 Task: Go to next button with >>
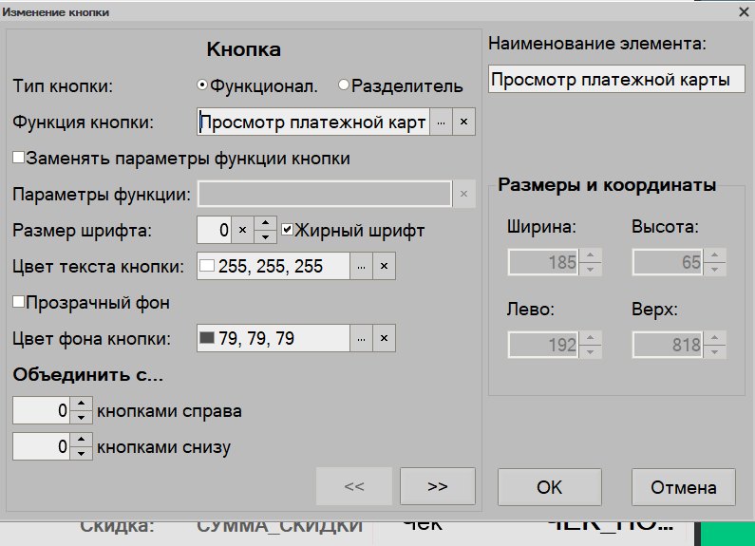click(x=437, y=486)
